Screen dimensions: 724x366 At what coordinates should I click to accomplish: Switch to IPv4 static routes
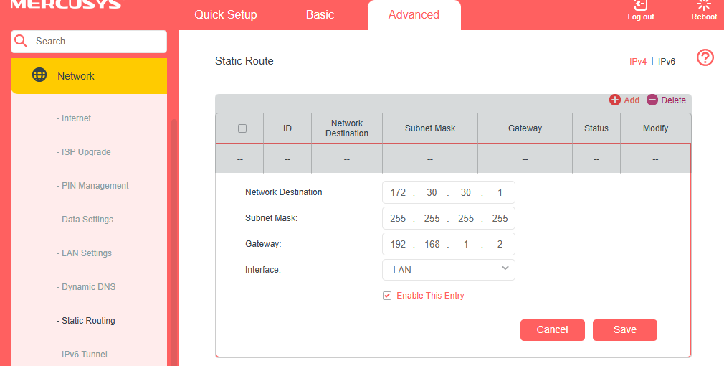pos(638,62)
